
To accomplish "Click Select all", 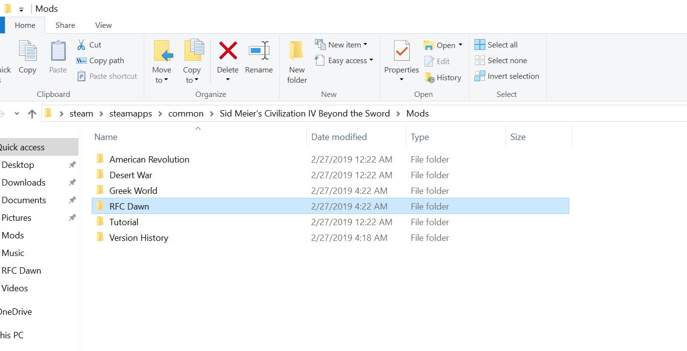I will pyautogui.click(x=496, y=45).
